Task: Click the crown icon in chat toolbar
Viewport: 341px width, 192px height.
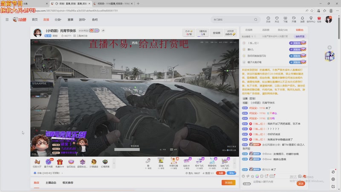Action: pos(252,176)
